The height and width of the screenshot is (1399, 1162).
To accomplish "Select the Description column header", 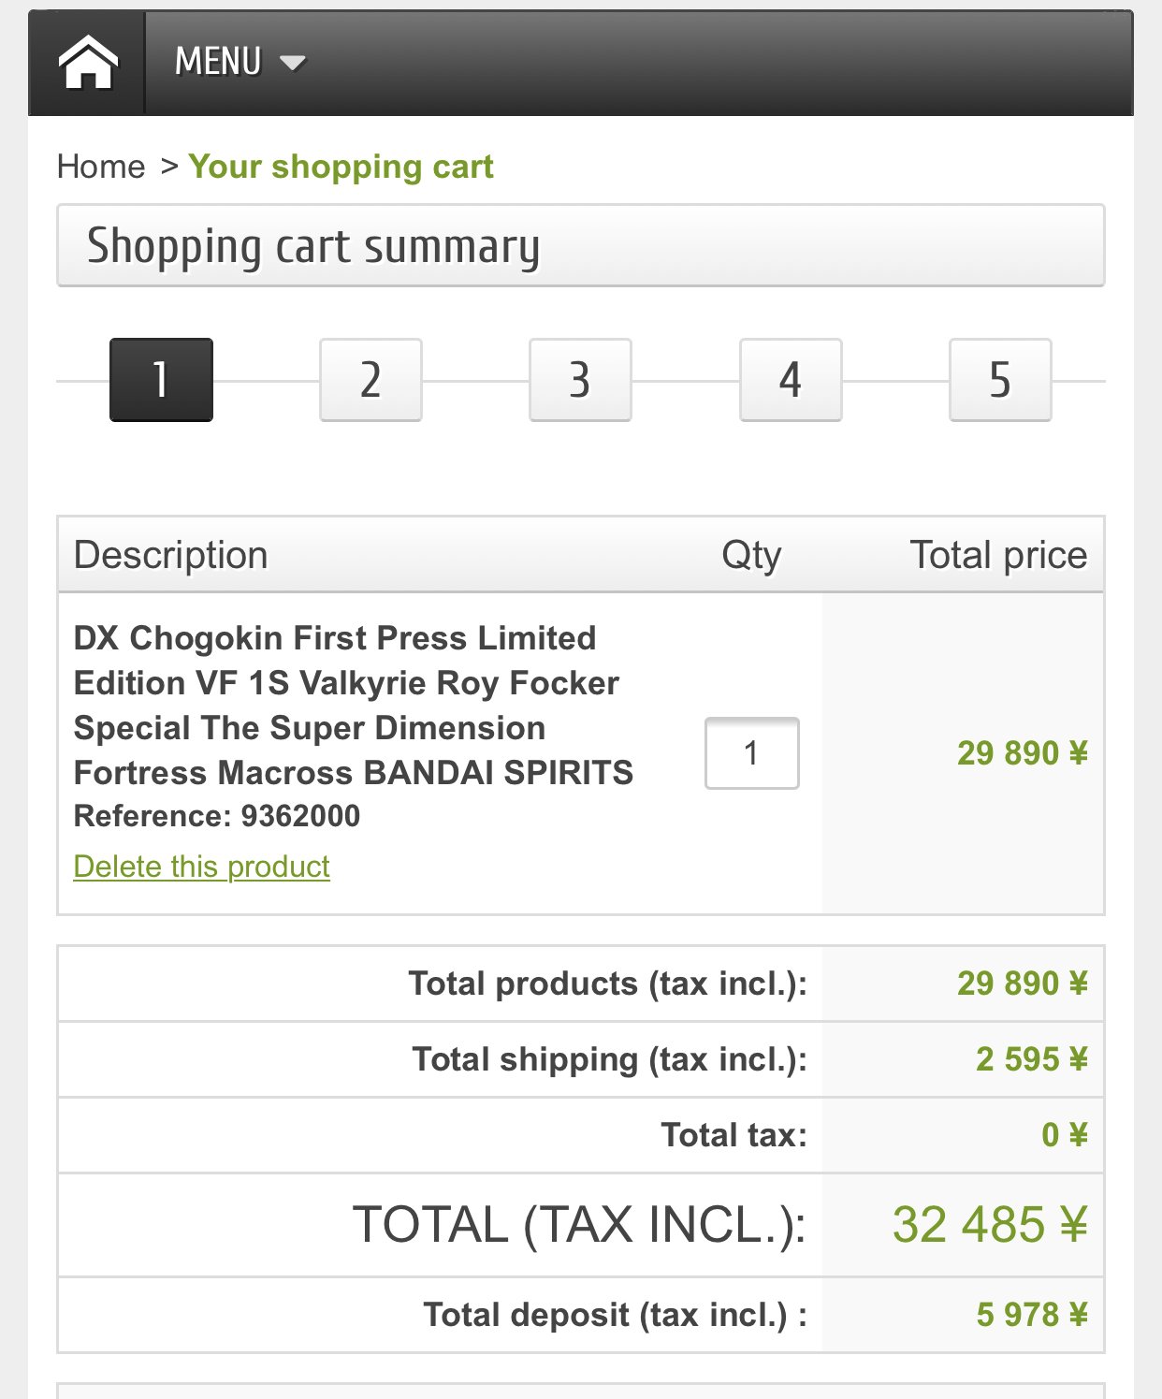I will (x=170, y=555).
